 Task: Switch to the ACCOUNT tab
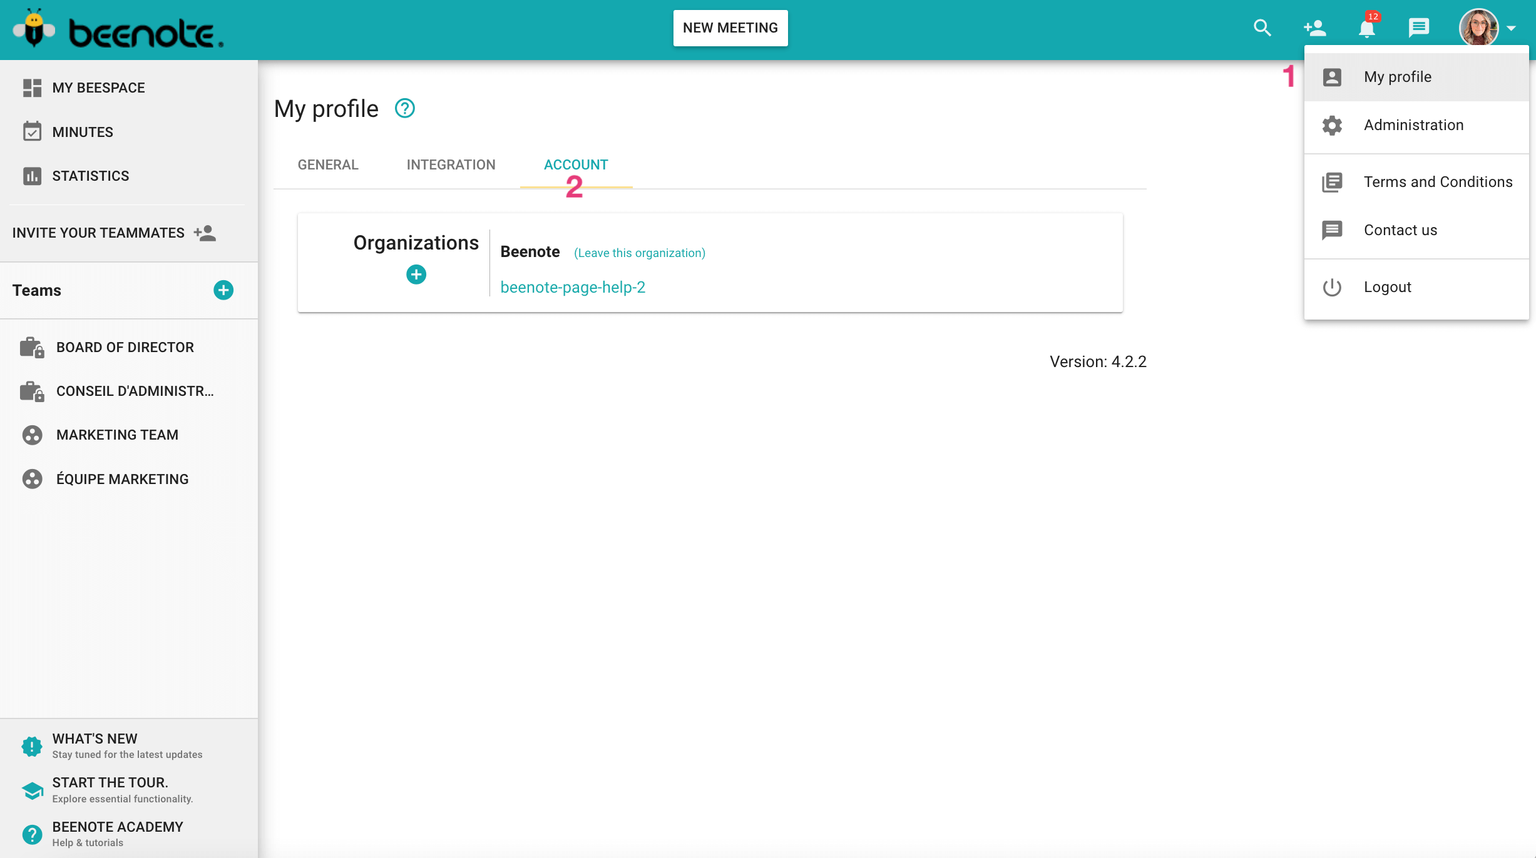coord(576,165)
